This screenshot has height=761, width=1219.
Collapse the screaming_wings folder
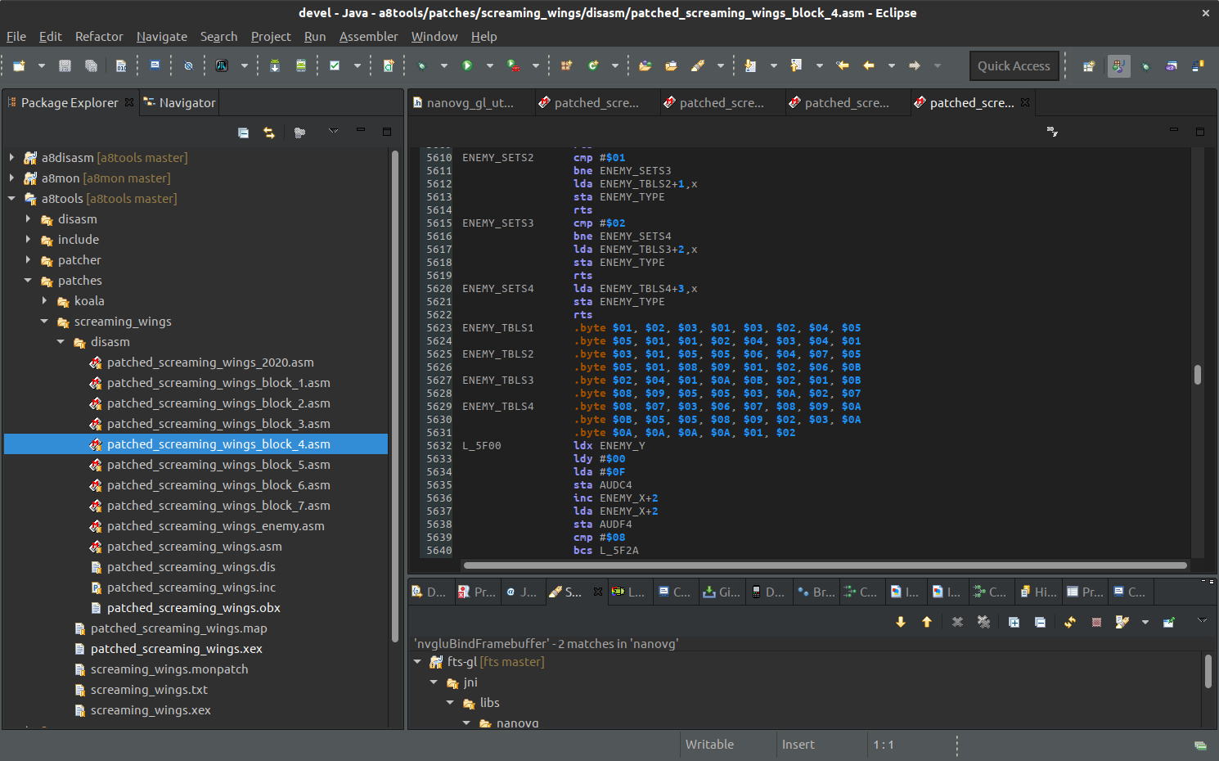pos(45,322)
